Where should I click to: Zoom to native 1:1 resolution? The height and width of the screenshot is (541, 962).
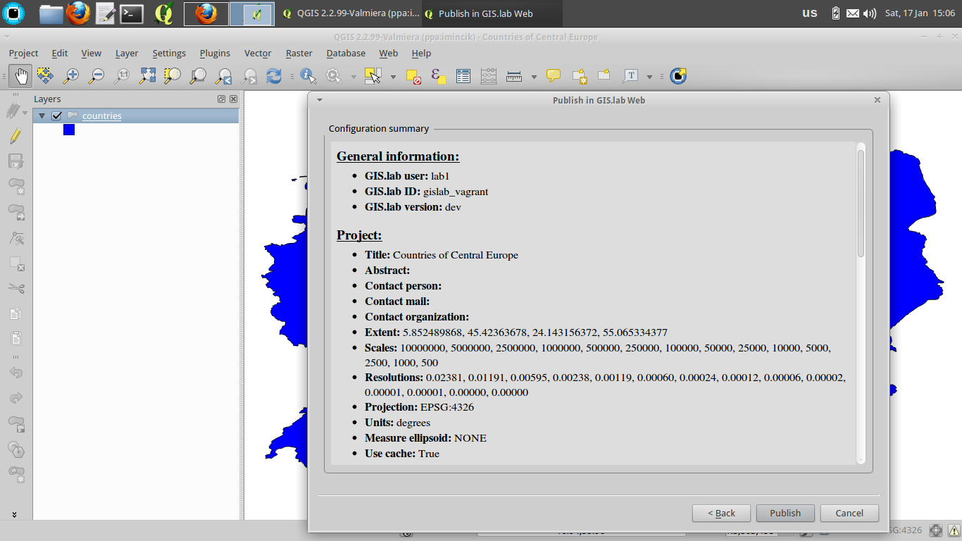click(x=122, y=75)
